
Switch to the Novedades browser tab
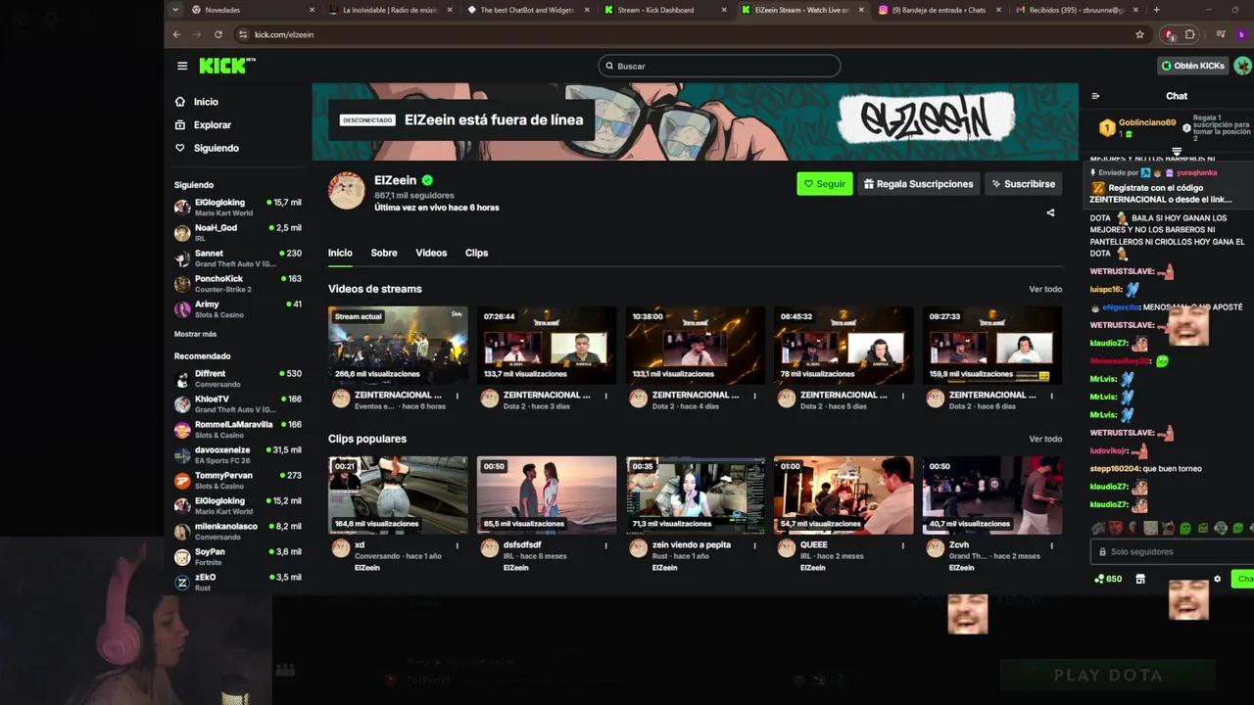coord(254,10)
